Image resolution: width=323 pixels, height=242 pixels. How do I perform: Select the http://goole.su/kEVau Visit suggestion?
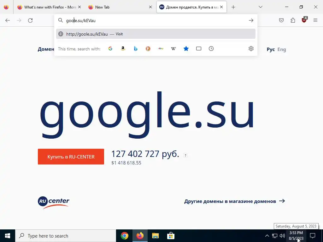156,34
